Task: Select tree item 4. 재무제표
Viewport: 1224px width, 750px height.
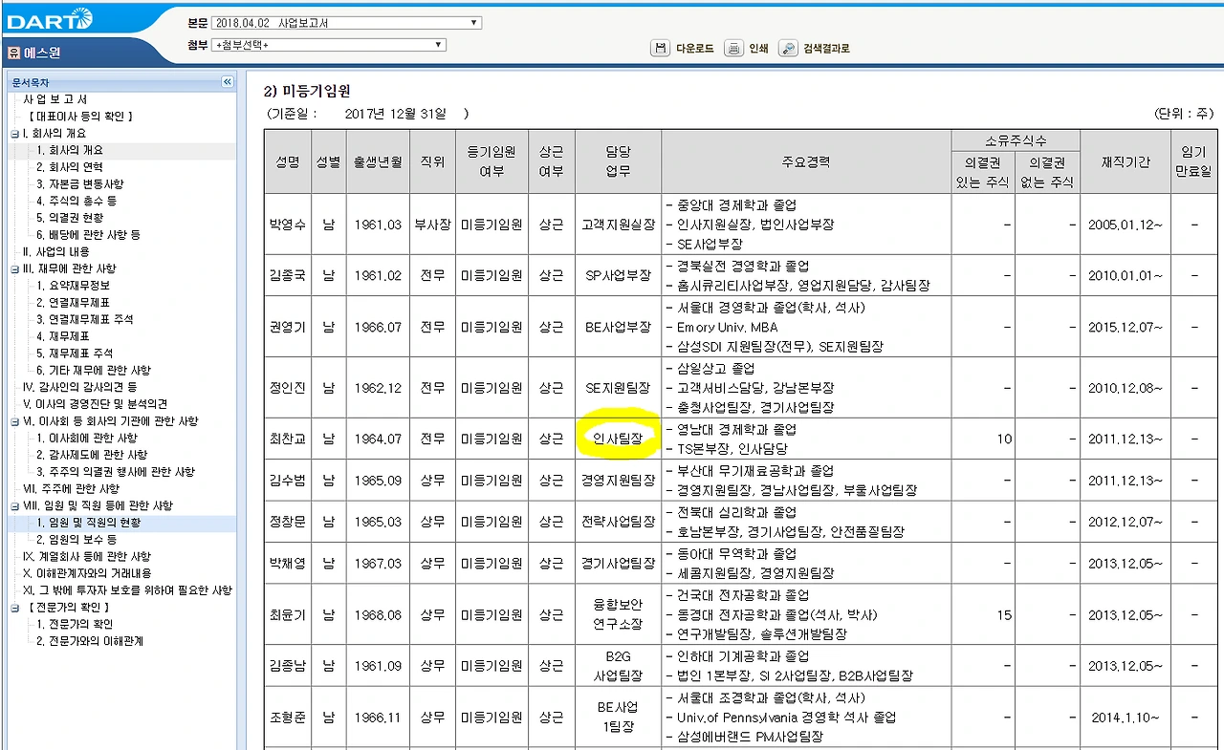Action: pos(63,336)
